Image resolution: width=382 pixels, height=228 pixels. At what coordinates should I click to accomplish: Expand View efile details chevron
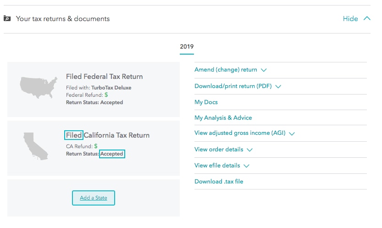click(x=246, y=166)
